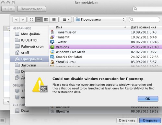162x125 pixels.
Task: Select the Шрифты row
Action: tap(105, 111)
